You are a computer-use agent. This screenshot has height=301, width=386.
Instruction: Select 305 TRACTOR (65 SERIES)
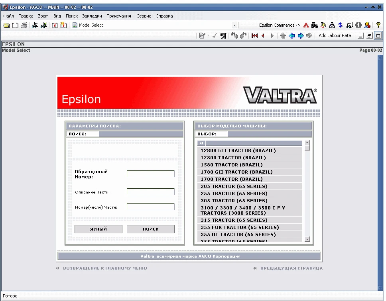click(250, 201)
